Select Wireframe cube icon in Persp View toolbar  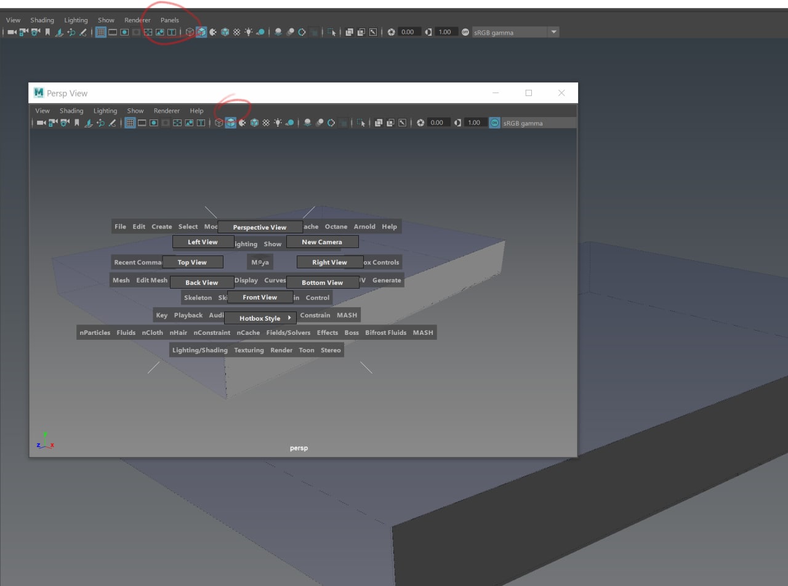[219, 123]
